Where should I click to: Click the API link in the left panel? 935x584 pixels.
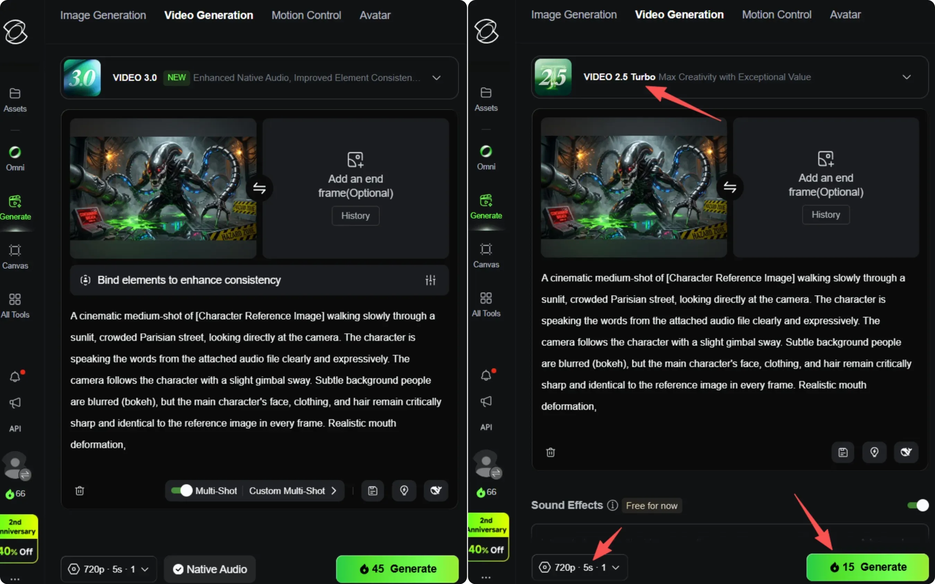coord(15,428)
